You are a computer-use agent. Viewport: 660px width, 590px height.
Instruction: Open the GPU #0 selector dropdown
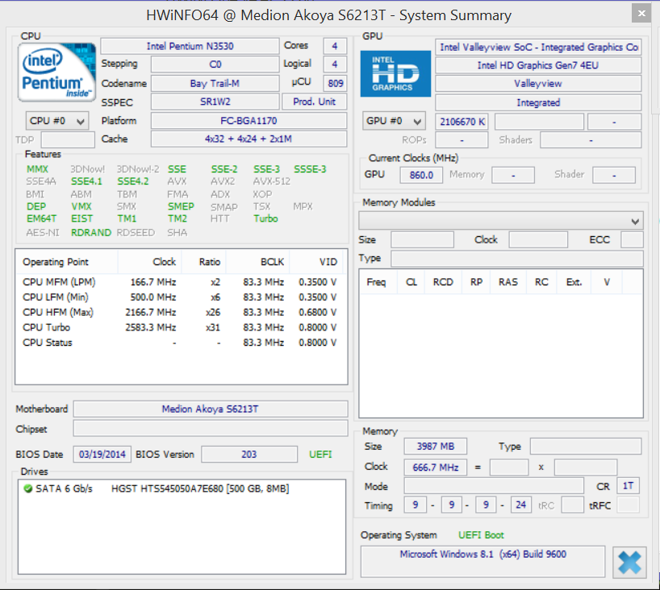coord(395,121)
